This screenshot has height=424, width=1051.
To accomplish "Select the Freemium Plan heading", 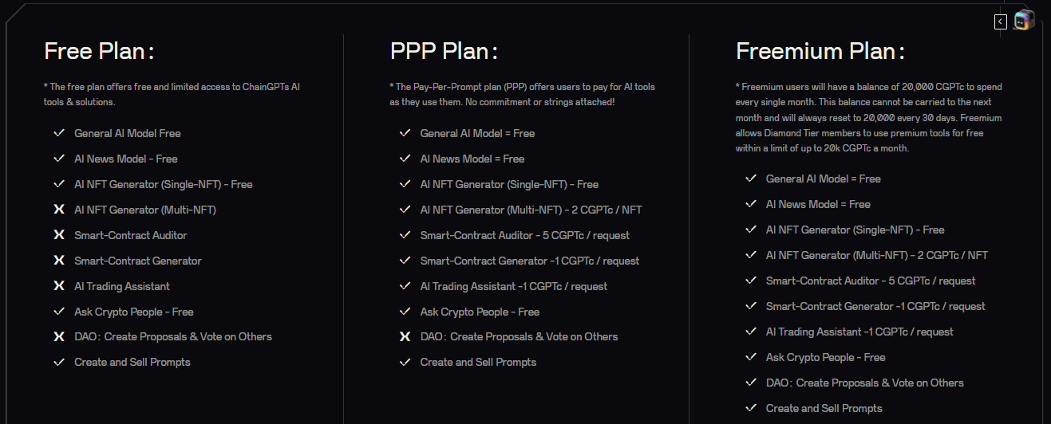I will [x=820, y=51].
